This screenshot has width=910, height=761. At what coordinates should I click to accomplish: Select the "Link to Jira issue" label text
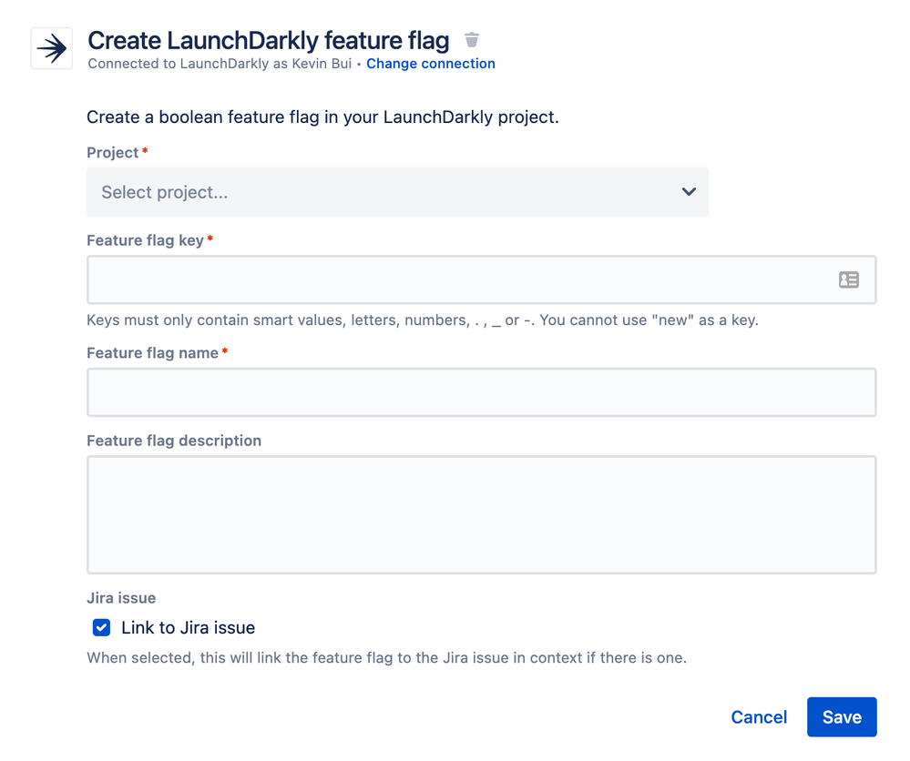(x=188, y=627)
